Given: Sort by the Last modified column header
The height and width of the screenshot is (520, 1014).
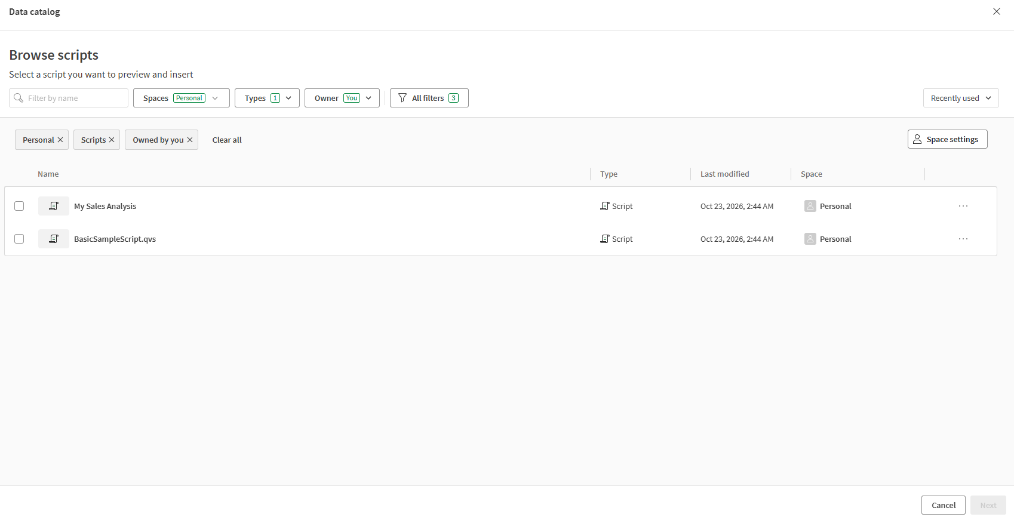Looking at the screenshot, I should 725,174.
